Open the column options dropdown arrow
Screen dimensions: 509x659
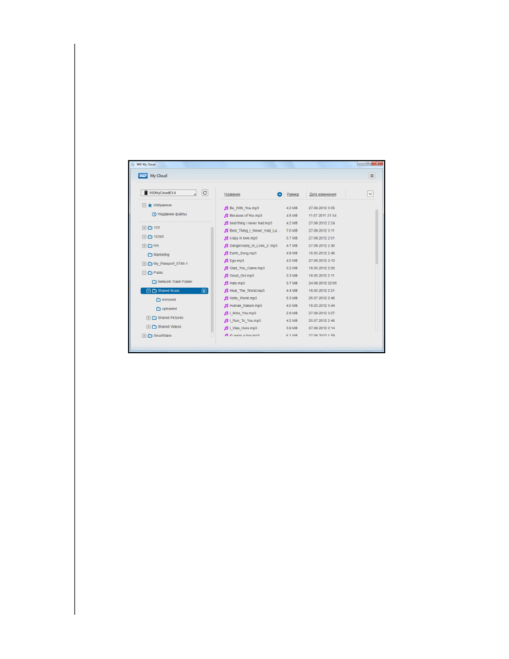[x=370, y=194]
